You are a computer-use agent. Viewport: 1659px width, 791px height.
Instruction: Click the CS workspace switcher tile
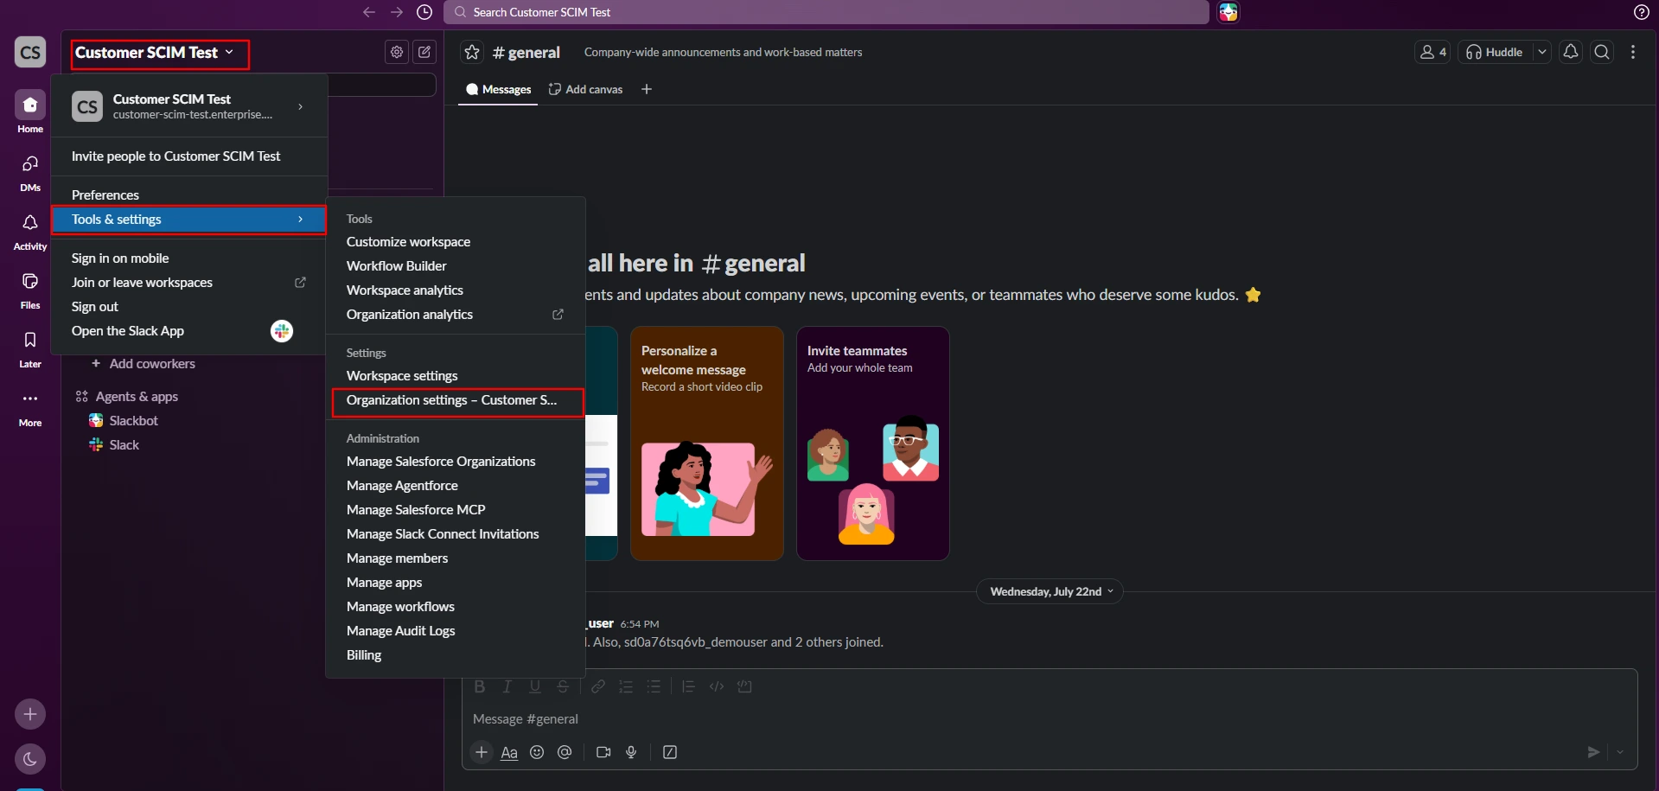30,52
